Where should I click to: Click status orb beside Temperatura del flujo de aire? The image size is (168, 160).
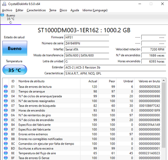[6, 153]
